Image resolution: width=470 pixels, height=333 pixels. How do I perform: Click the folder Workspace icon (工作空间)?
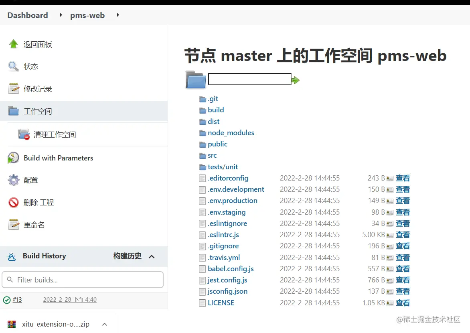point(14,111)
